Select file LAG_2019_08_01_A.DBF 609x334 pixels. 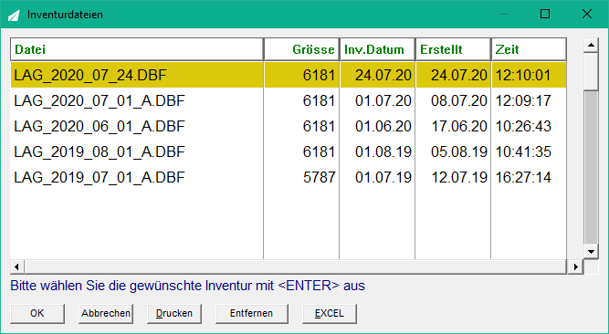100,151
